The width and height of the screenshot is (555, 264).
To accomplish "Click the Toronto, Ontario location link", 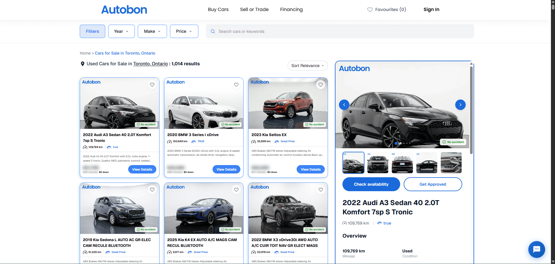I will [150, 64].
